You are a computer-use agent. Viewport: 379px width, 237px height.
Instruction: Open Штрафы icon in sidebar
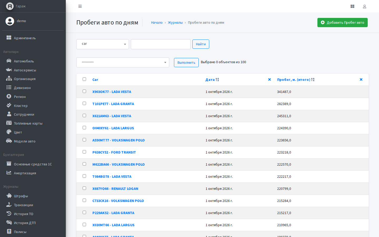click(9, 196)
